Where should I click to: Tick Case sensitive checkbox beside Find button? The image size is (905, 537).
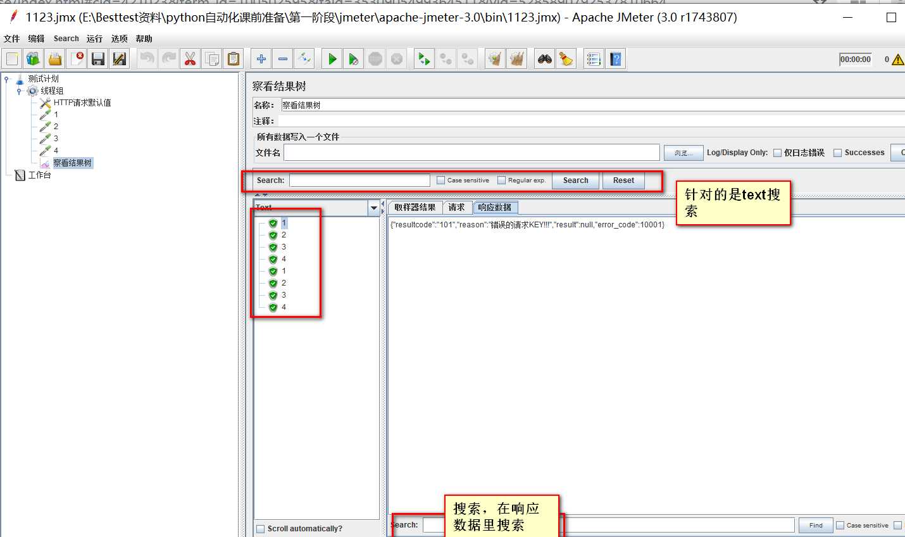click(840, 525)
